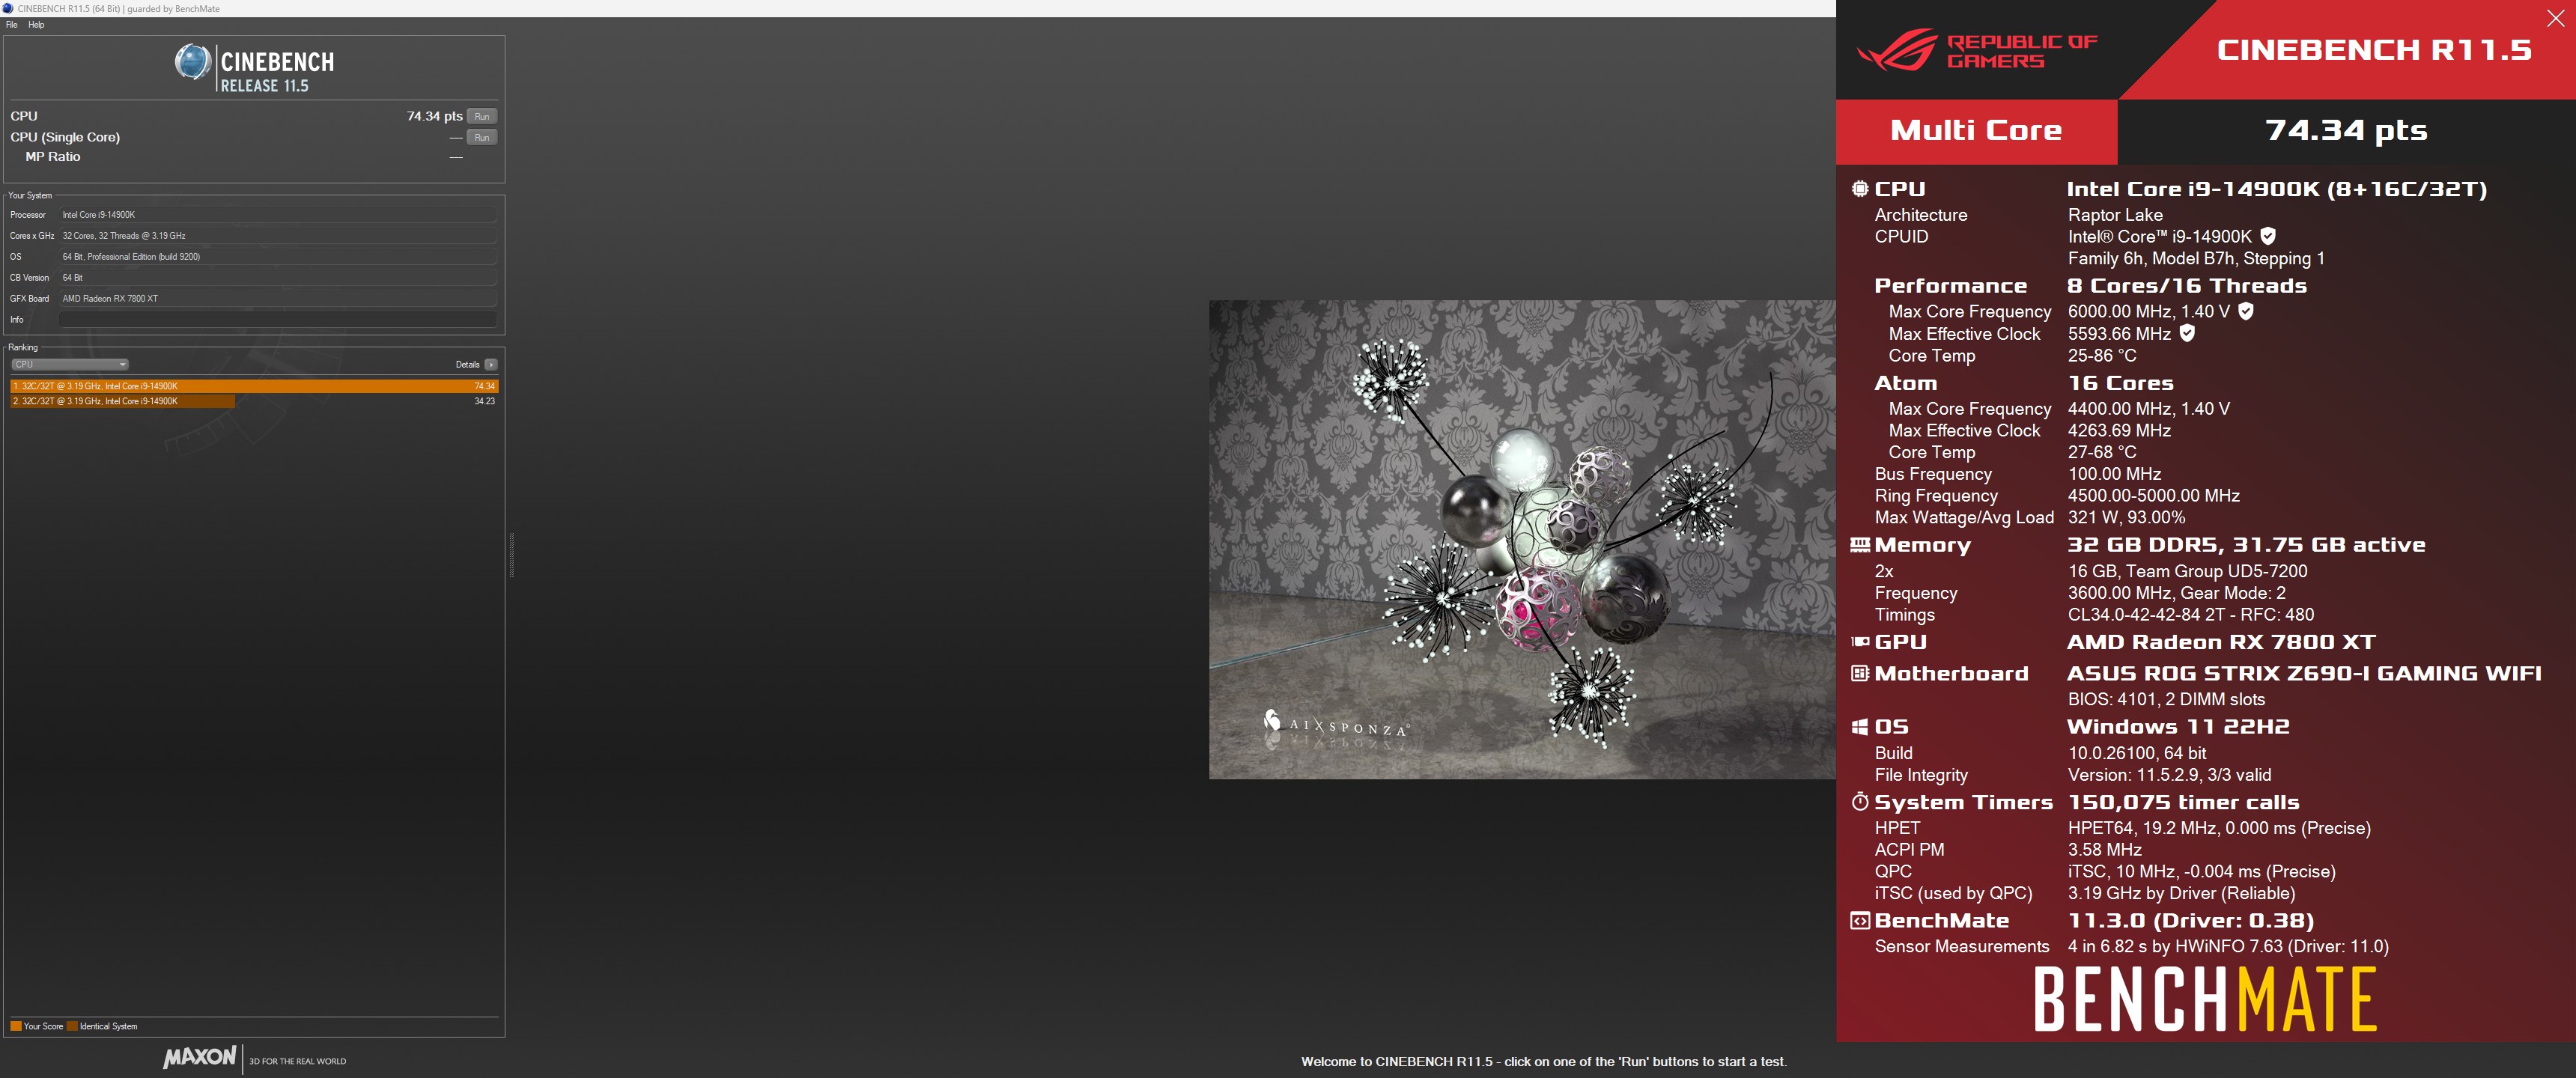The width and height of the screenshot is (2576, 1078).
Task: Click 32 GB DDR5, 31.75 GB active
Action: coord(2246,545)
